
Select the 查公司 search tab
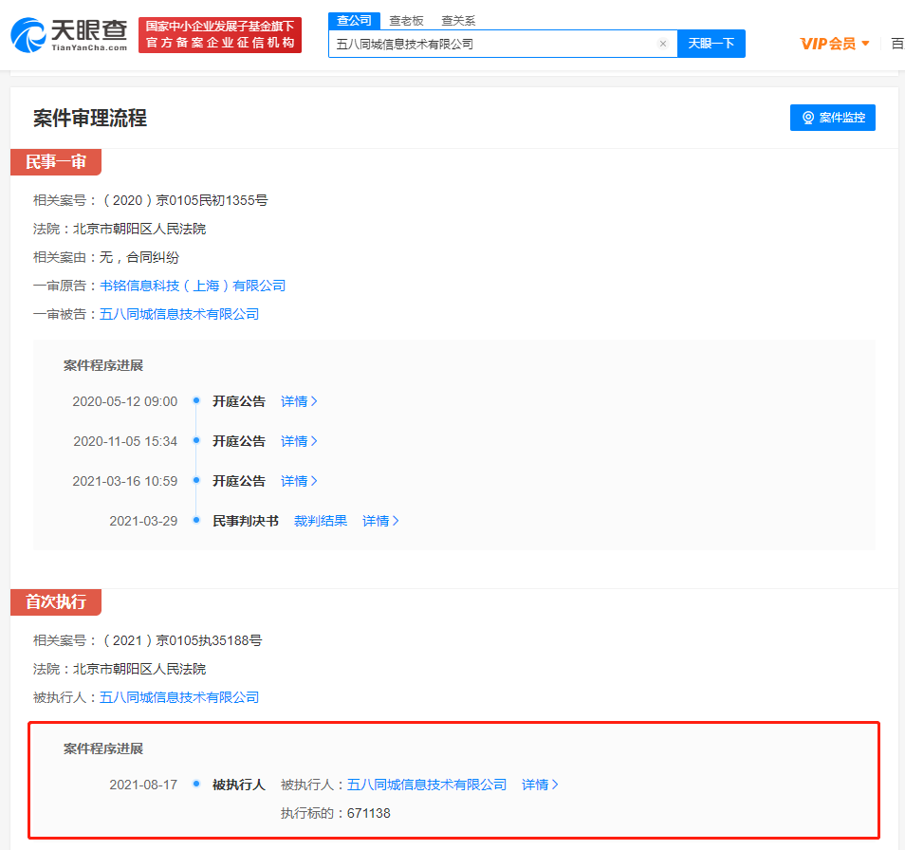point(354,21)
